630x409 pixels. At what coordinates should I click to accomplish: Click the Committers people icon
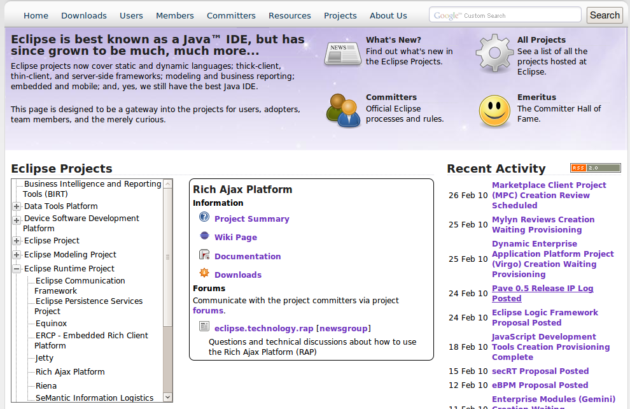click(343, 111)
